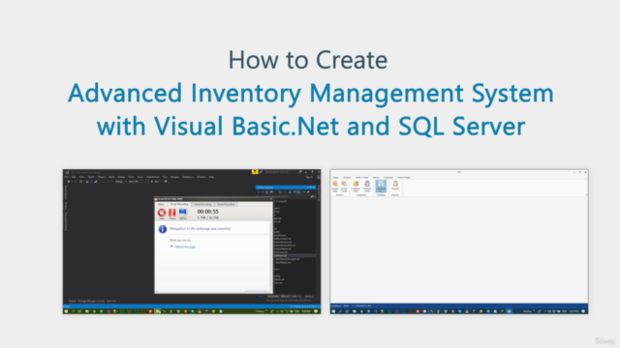Click the Pause recording icon
620x348 pixels.
[x=172, y=213]
